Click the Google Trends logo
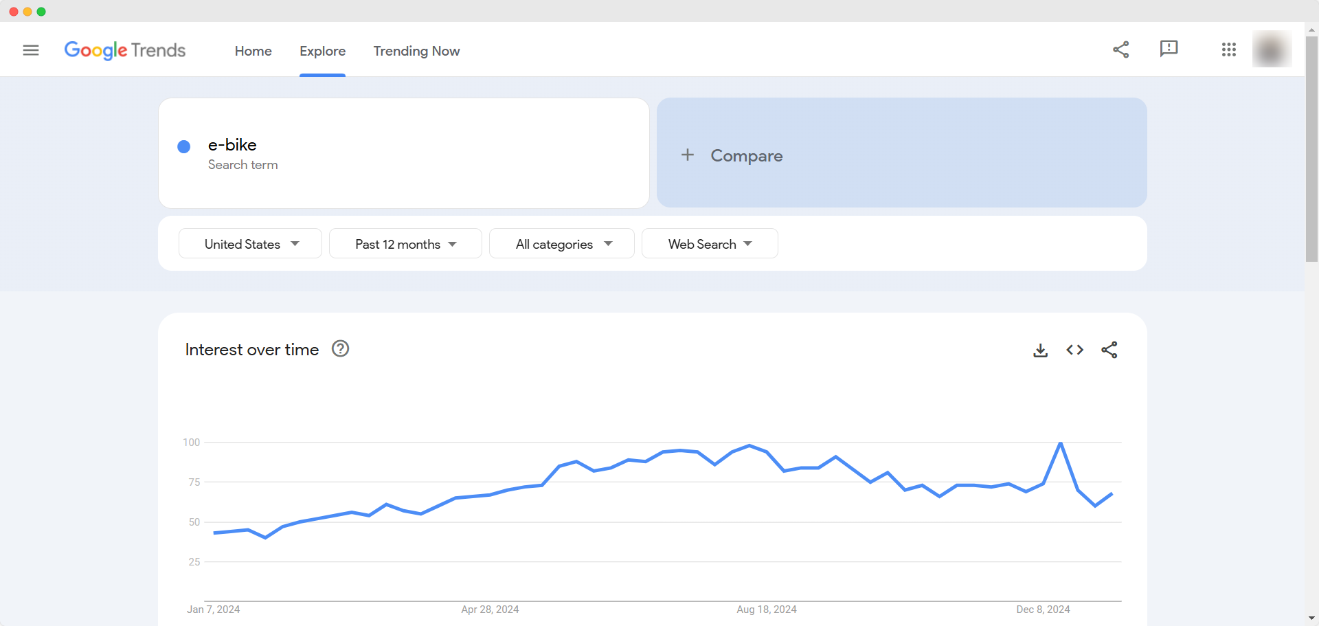This screenshot has height=626, width=1319. point(125,50)
